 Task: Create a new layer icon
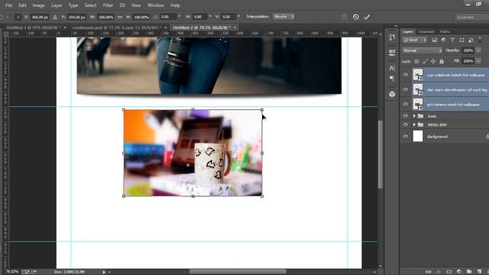[x=479, y=272]
